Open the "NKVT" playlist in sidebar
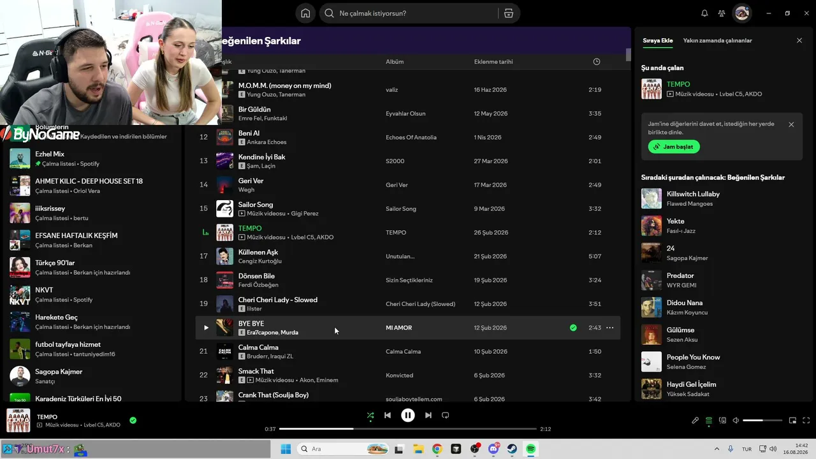816x459 pixels. [93, 295]
